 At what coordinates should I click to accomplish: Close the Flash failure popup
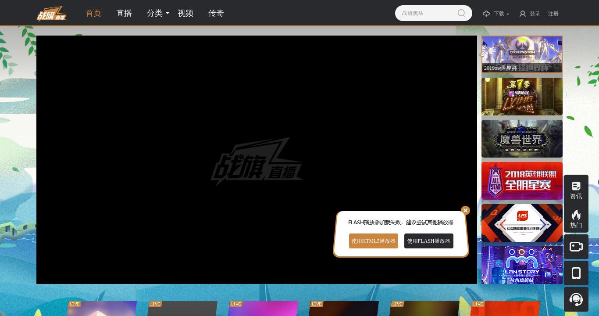click(466, 211)
